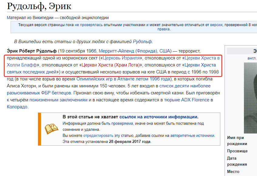Open the «авторитетные источники» link
Screen dimensions: 257x176
[x=192, y=136]
